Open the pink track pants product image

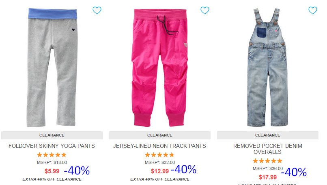[159, 68]
